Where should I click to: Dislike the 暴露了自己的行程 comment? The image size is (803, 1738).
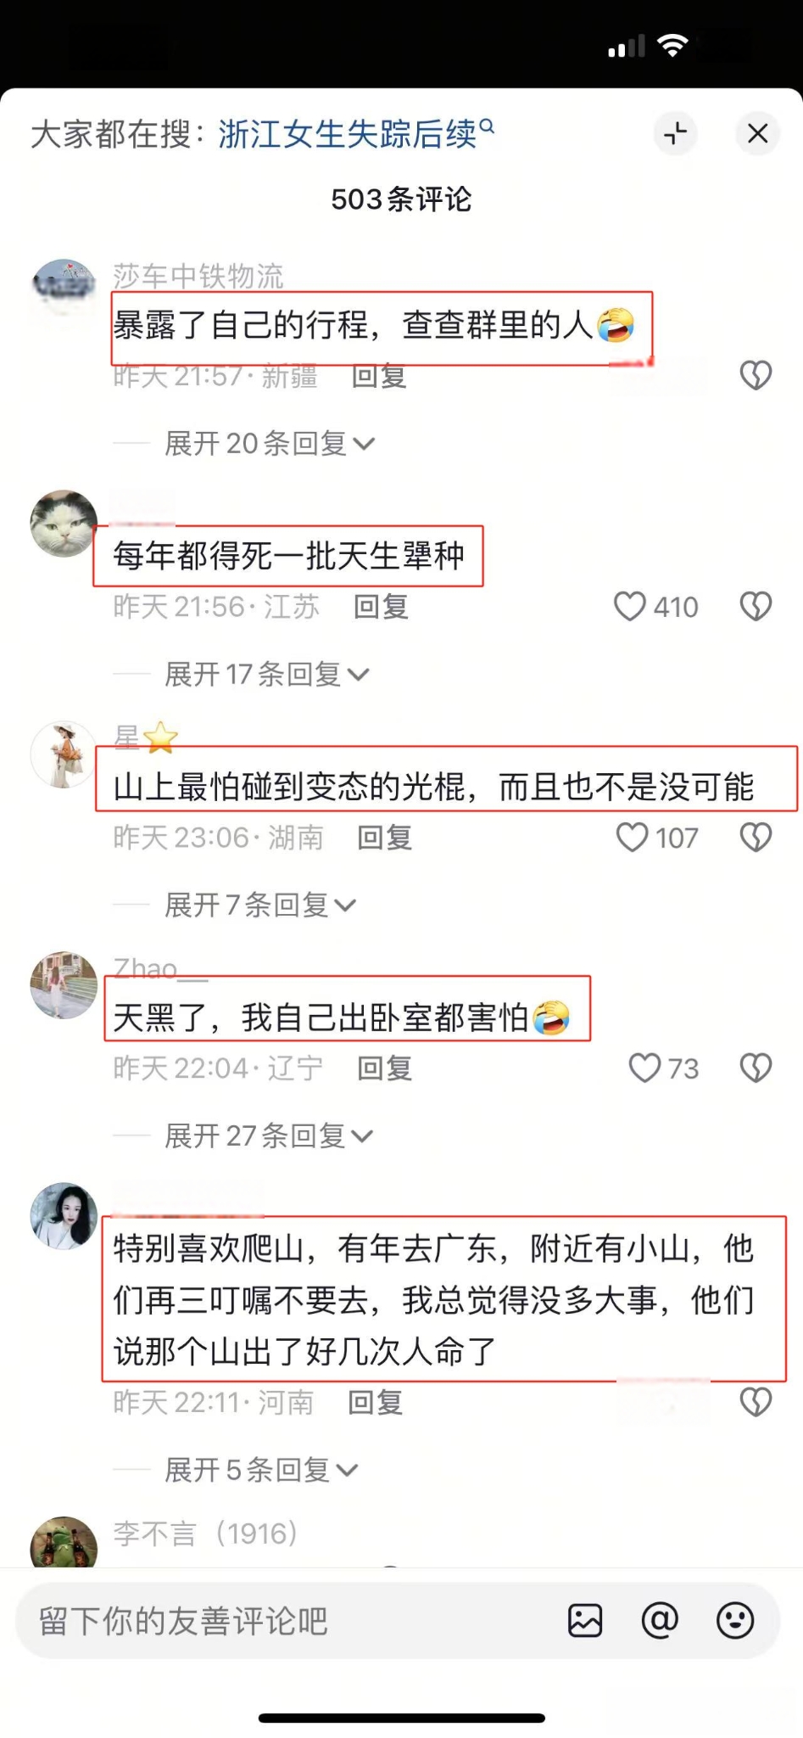click(756, 375)
